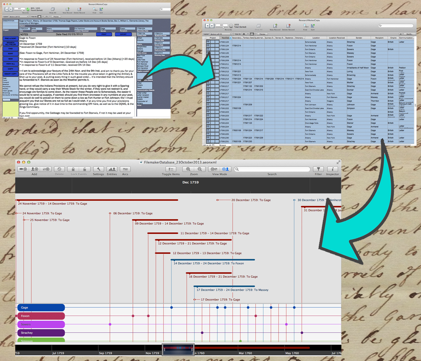This screenshot has height=361, width=421.
Task: Open Settings wrench in Aeon Timeline toolbar
Action: click(98, 169)
